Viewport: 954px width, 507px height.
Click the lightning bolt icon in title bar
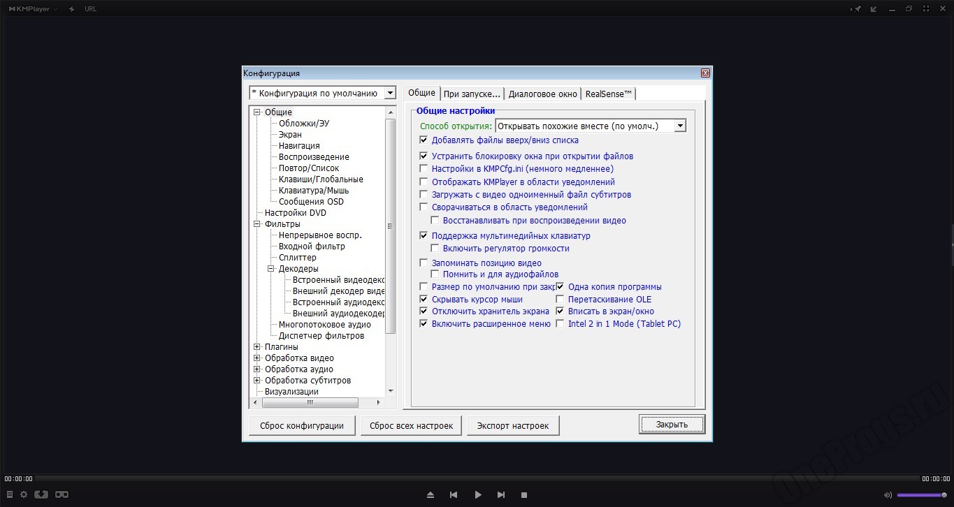pyautogui.click(x=71, y=9)
